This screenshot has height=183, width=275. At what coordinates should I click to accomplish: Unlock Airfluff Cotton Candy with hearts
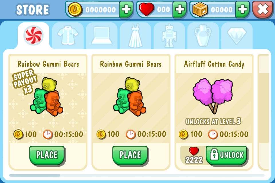pyautogui.click(x=227, y=155)
